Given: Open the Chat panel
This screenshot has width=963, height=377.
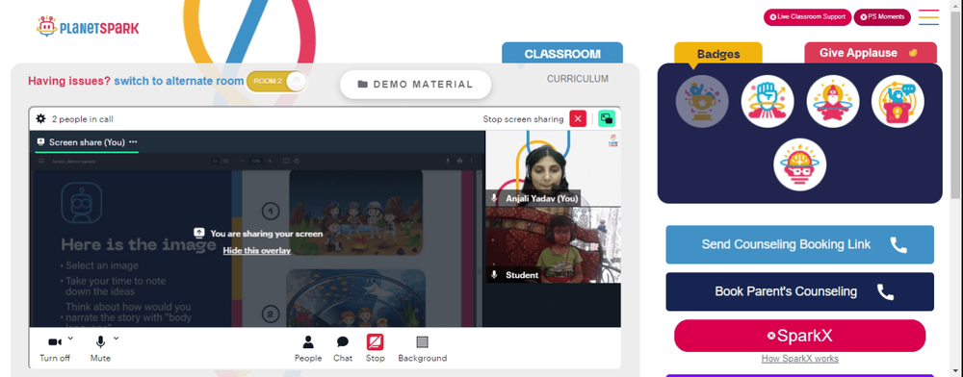Looking at the screenshot, I should pos(343,349).
